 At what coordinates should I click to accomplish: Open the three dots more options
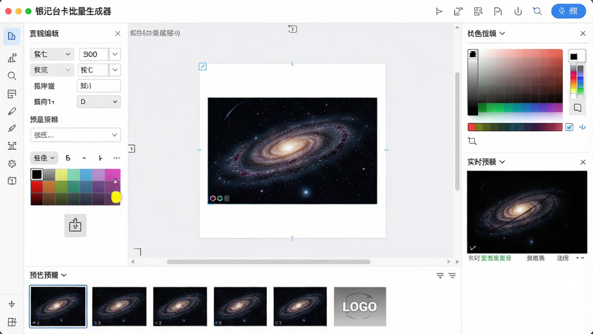coord(116,158)
